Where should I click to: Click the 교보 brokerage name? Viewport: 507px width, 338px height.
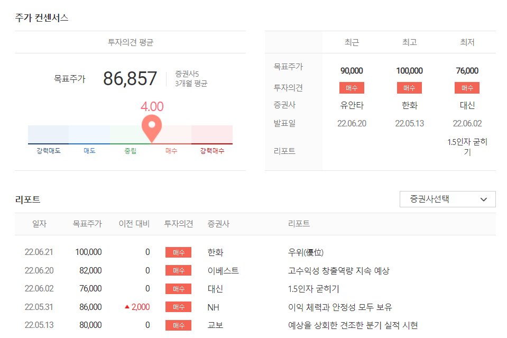tap(215, 325)
